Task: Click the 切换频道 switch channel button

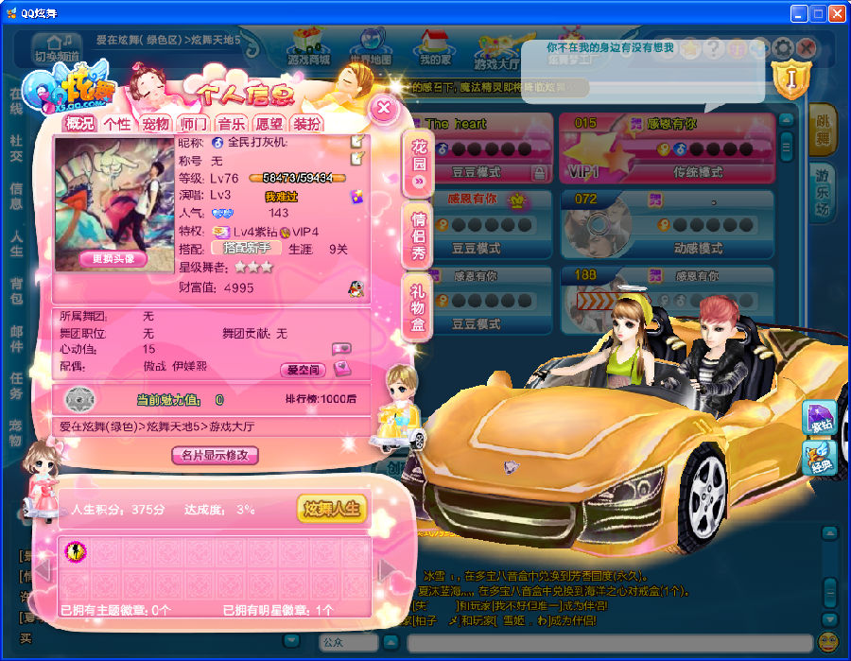Action: coord(57,49)
